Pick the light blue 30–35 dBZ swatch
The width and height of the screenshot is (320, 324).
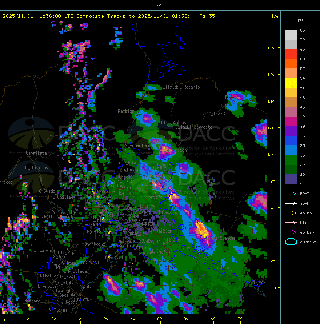point(291,150)
